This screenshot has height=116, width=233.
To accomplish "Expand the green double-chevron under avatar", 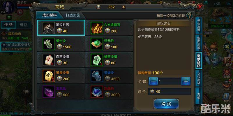I will [x=9, y=17].
